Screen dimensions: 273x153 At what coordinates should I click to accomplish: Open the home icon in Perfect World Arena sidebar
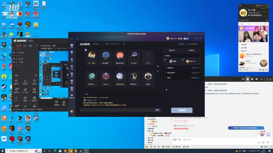[72, 45]
